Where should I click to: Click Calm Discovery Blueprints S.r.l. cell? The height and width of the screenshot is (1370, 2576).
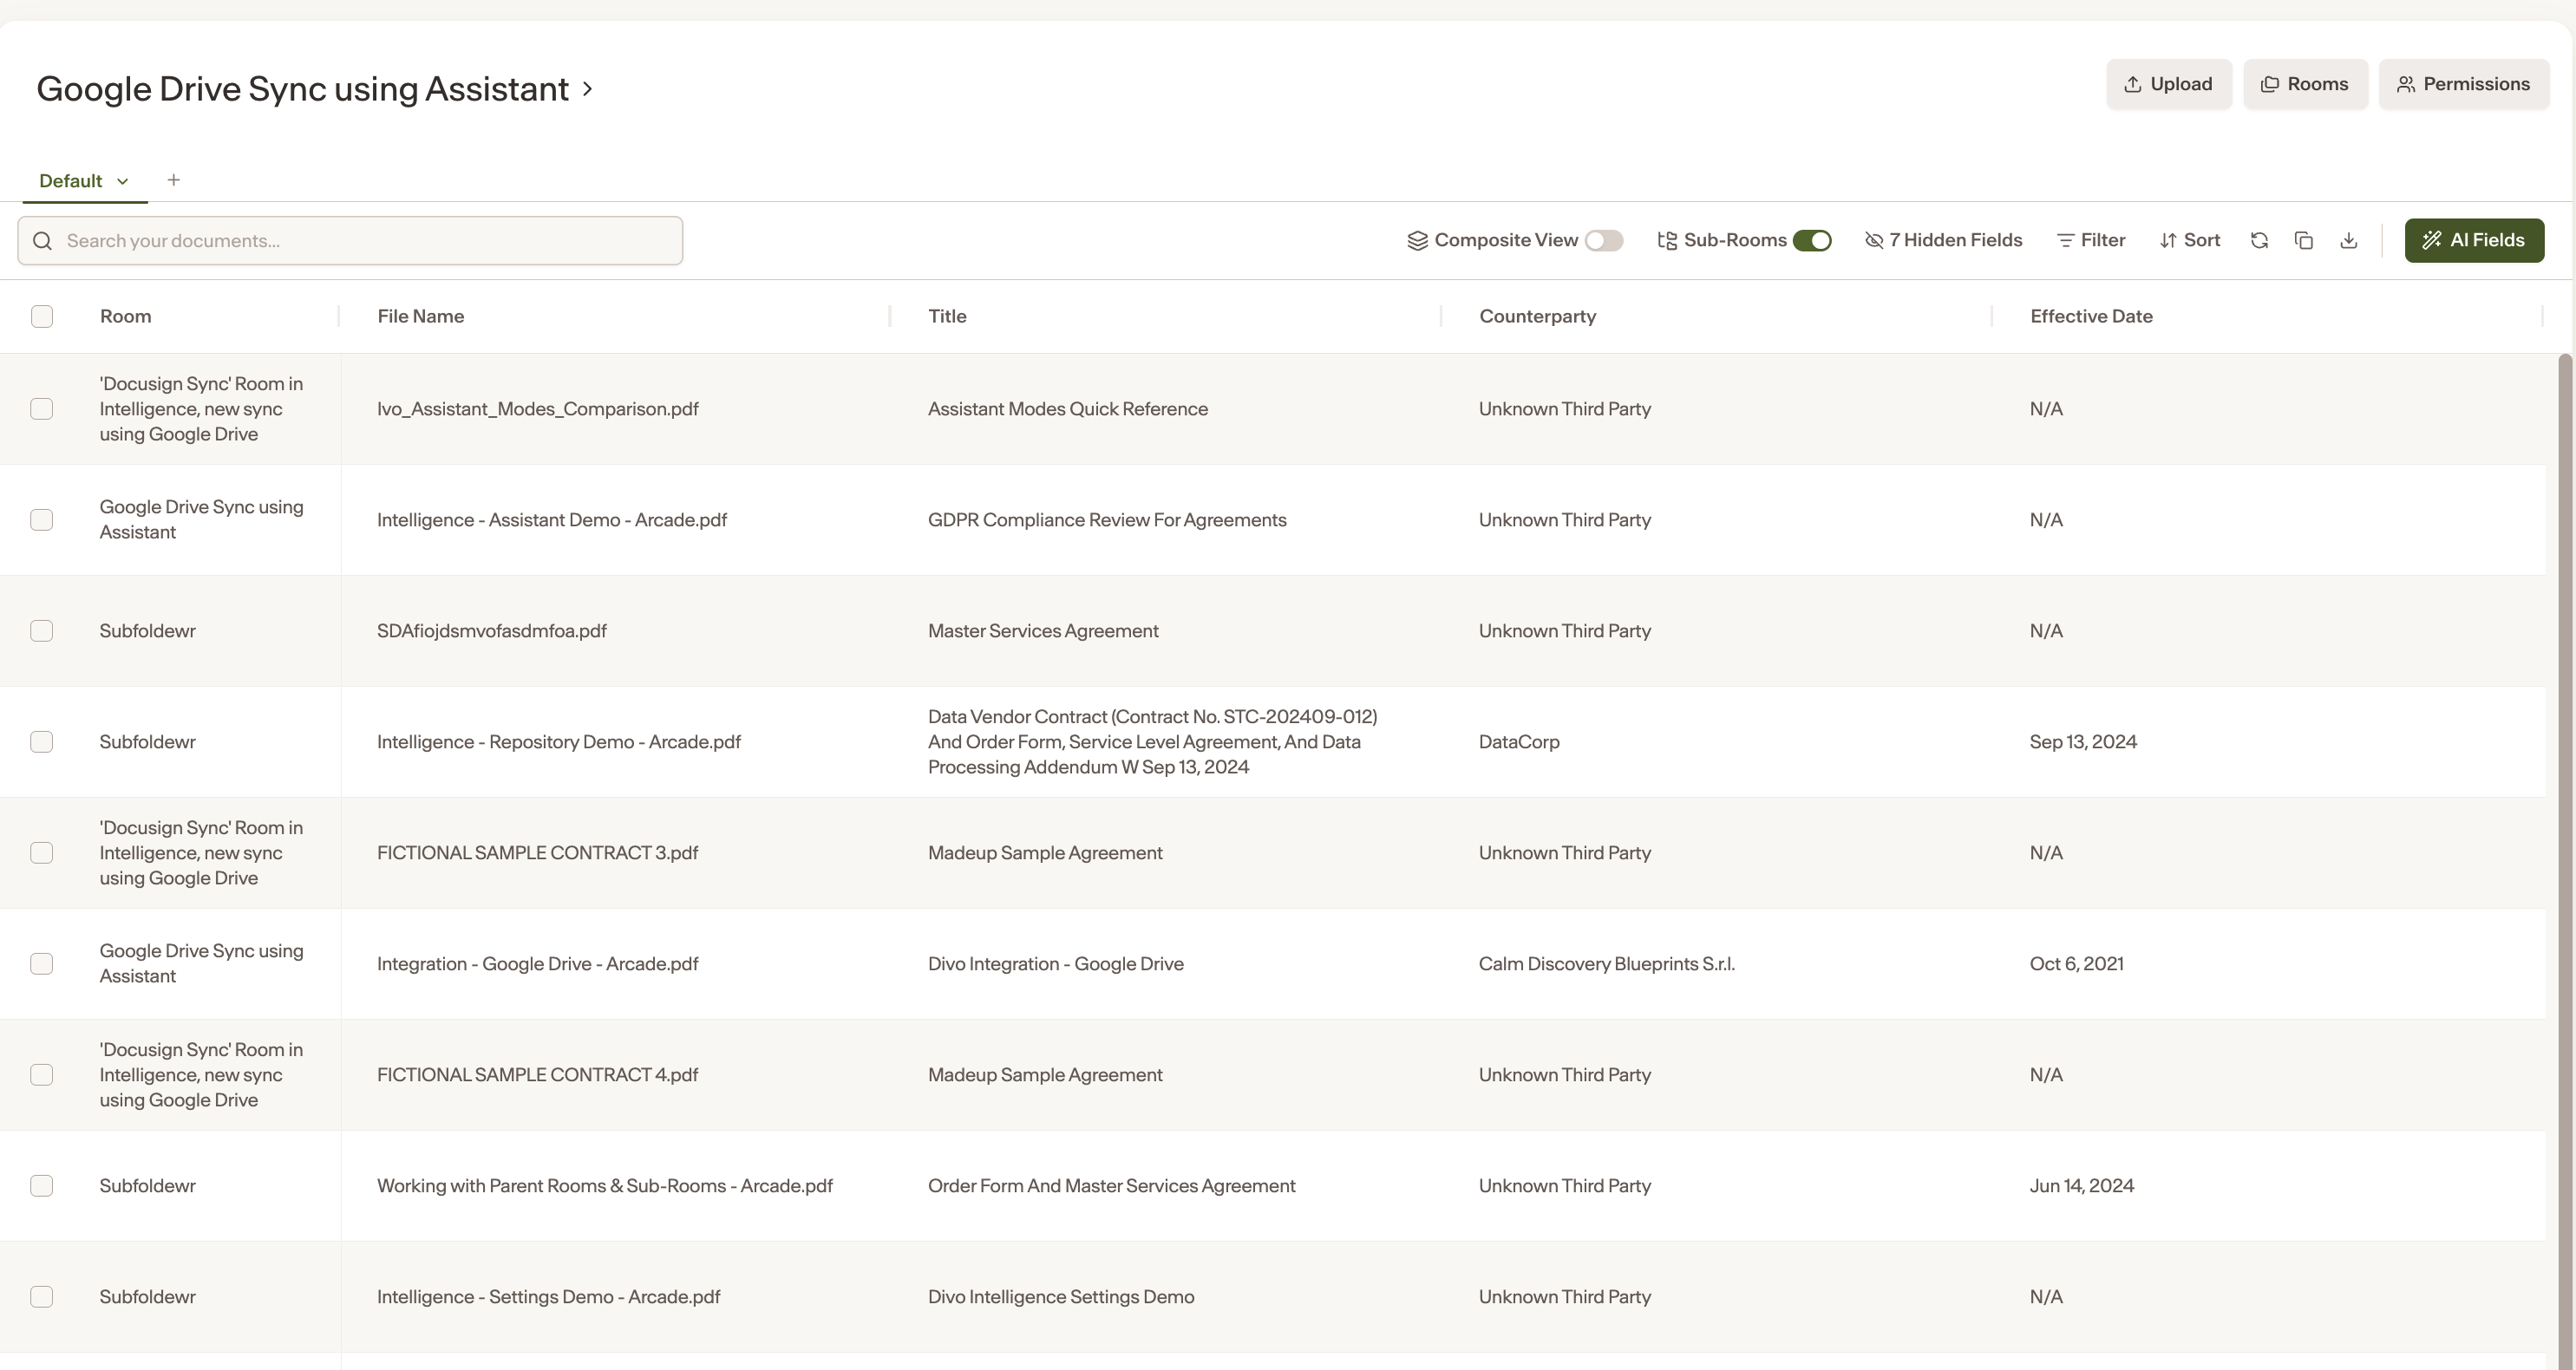[x=1607, y=964]
